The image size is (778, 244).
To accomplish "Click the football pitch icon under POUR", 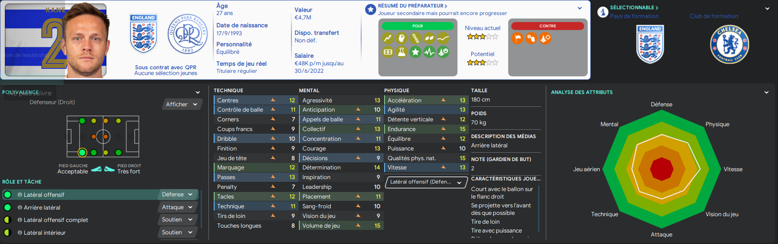I will click(388, 52).
